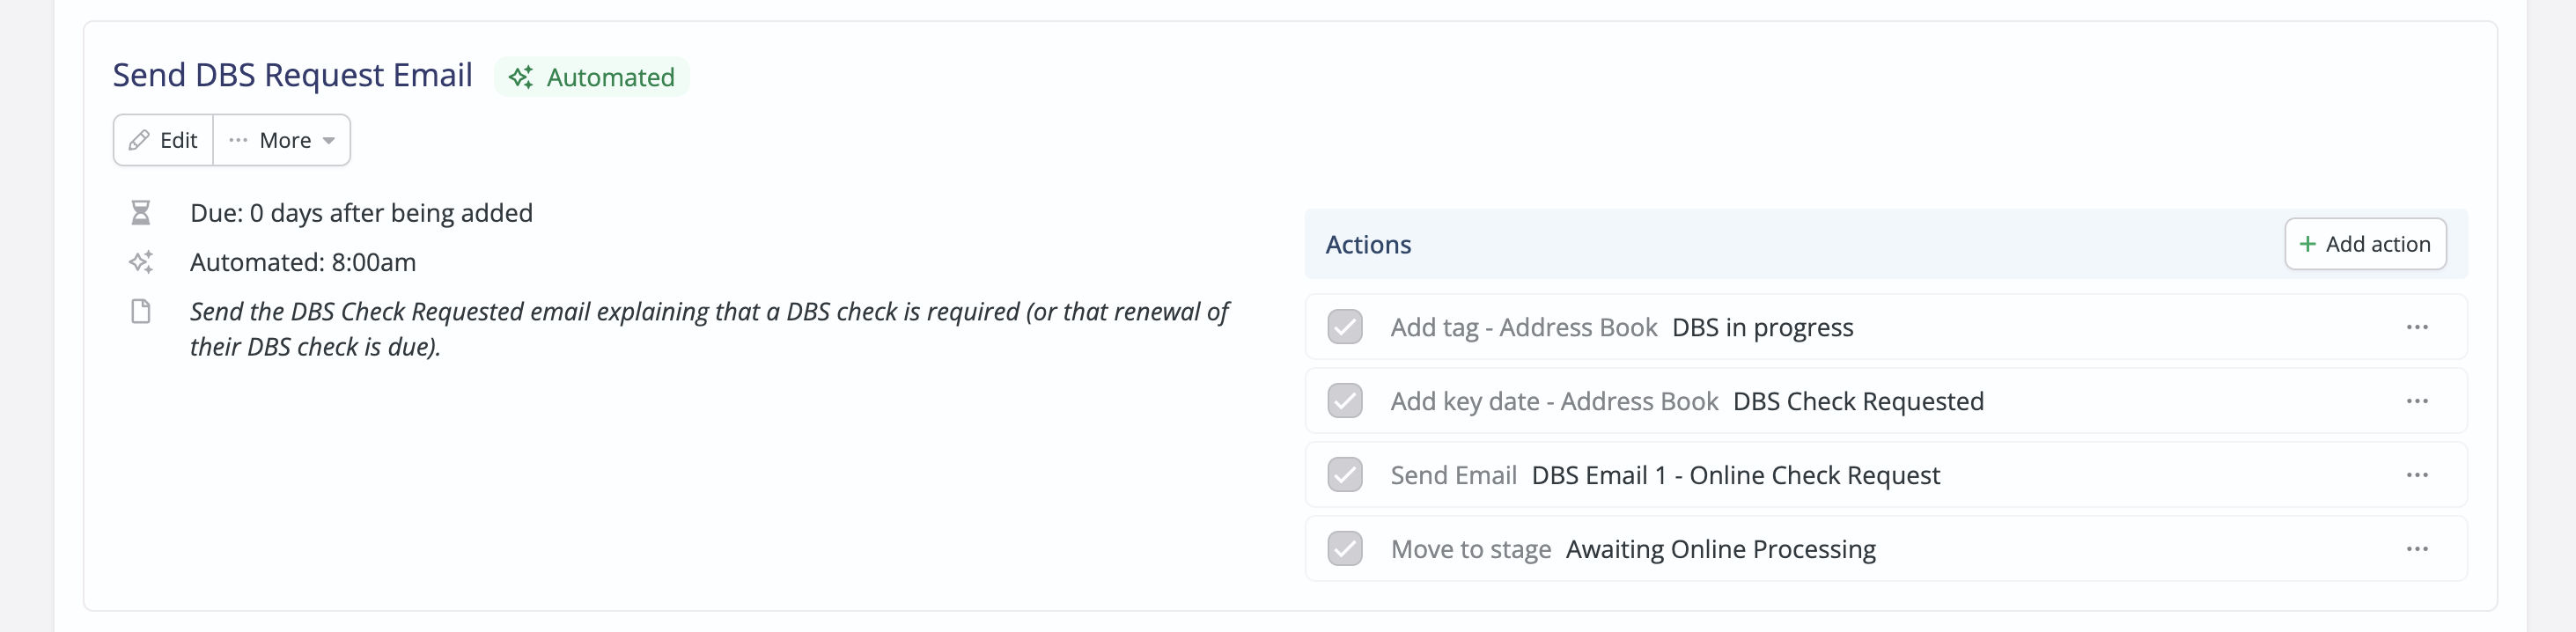
Task: Click the Add action button
Action: (x=2365, y=244)
